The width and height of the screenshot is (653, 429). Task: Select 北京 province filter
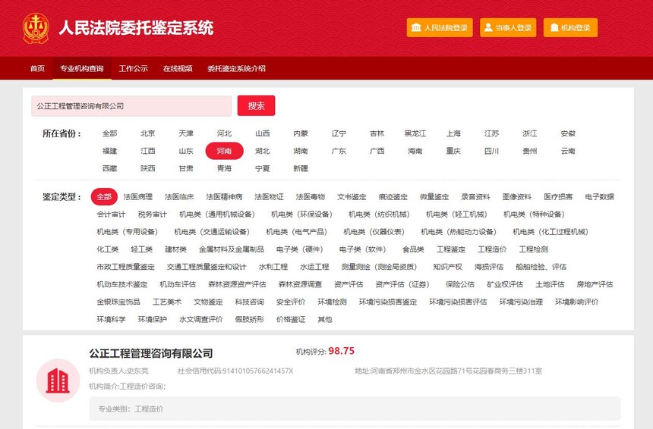click(x=148, y=133)
